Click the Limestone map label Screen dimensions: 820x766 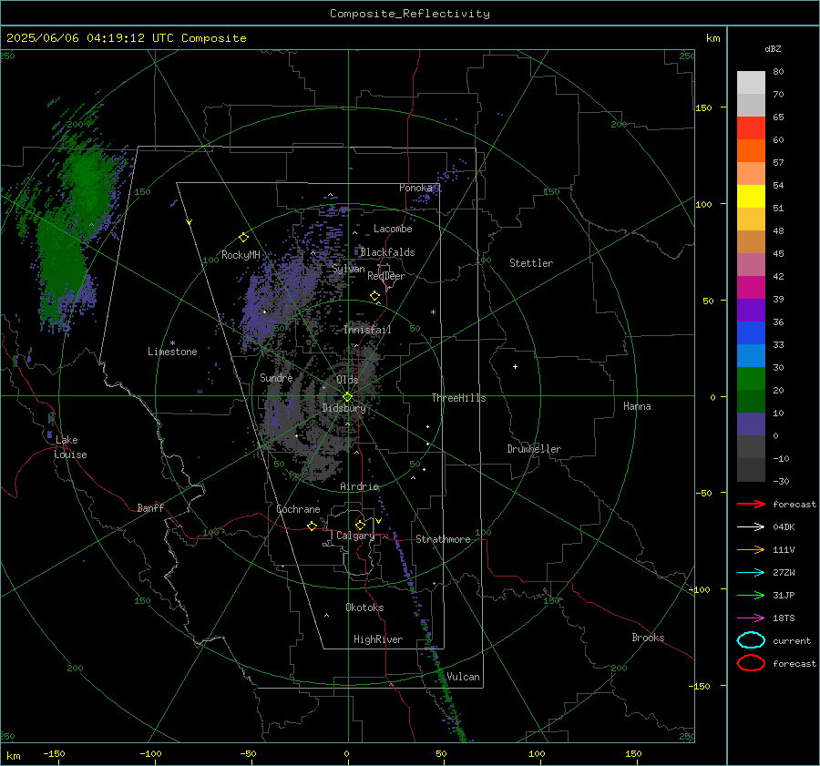pyautogui.click(x=172, y=352)
